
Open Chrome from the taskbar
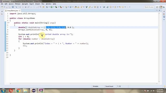point(18,91)
